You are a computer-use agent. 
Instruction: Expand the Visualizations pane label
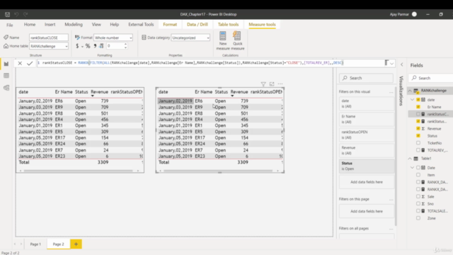[x=401, y=91]
